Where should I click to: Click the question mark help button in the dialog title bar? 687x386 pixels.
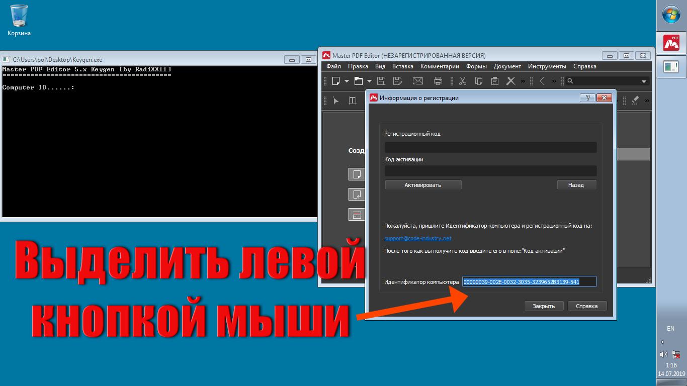[x=587, y=98]
